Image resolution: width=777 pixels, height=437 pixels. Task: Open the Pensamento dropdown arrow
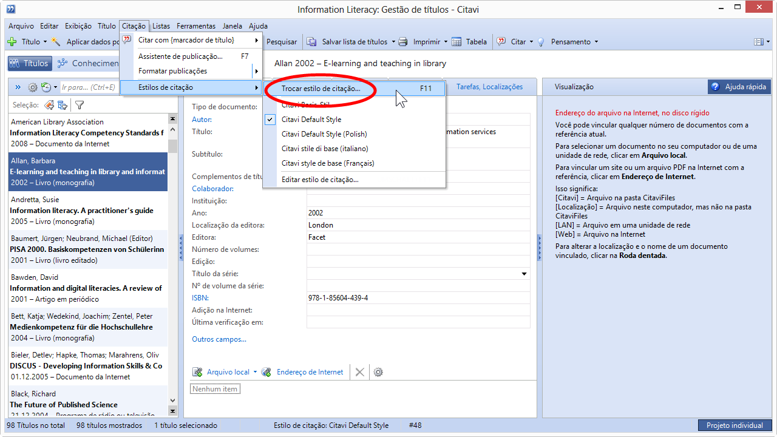(596, 42)
